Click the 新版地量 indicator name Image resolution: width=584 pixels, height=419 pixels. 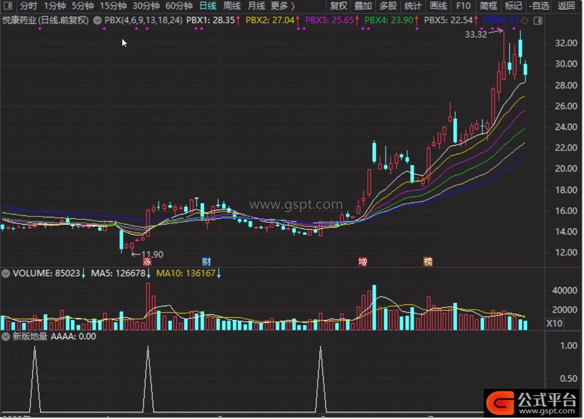pyautogui.click(x=30, y=336)
